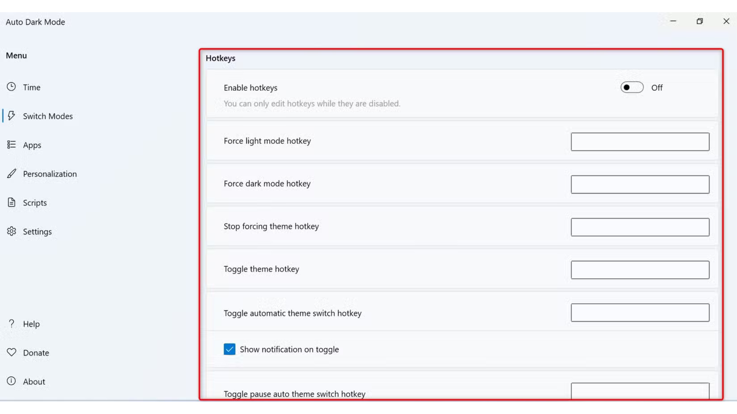Select the Stop forcing theme hotkey field
This screenshot has height=414, width=737.
[x=640, y=227]
